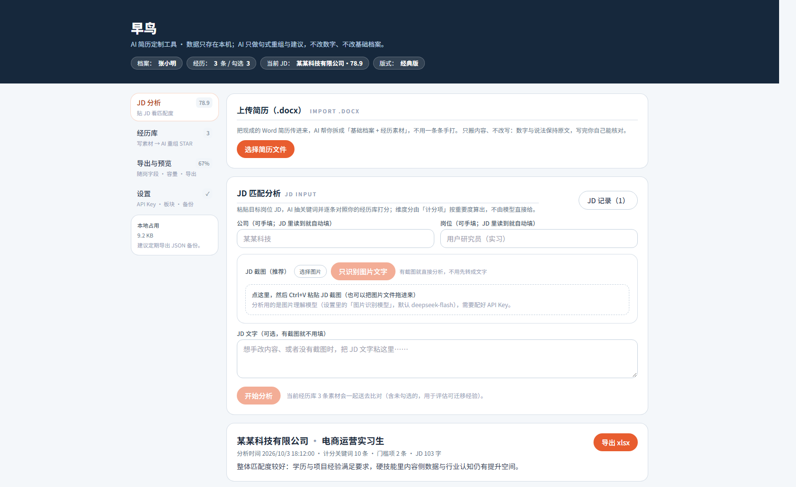Click the 上传简历（.docx） heading
Viewport: 796px width, 487px height.
coord(269,110)
